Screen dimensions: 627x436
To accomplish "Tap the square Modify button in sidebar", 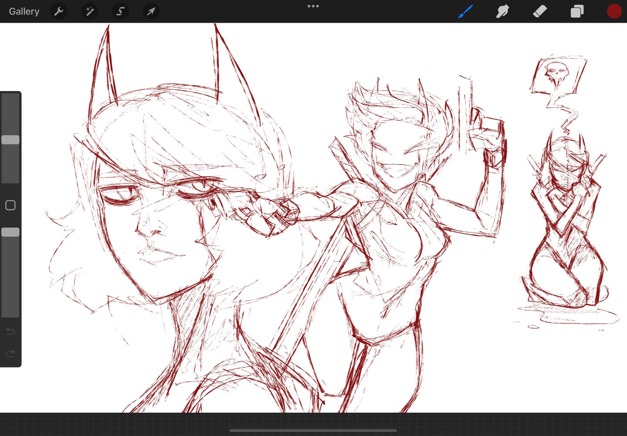I will (x=10, y=205).
